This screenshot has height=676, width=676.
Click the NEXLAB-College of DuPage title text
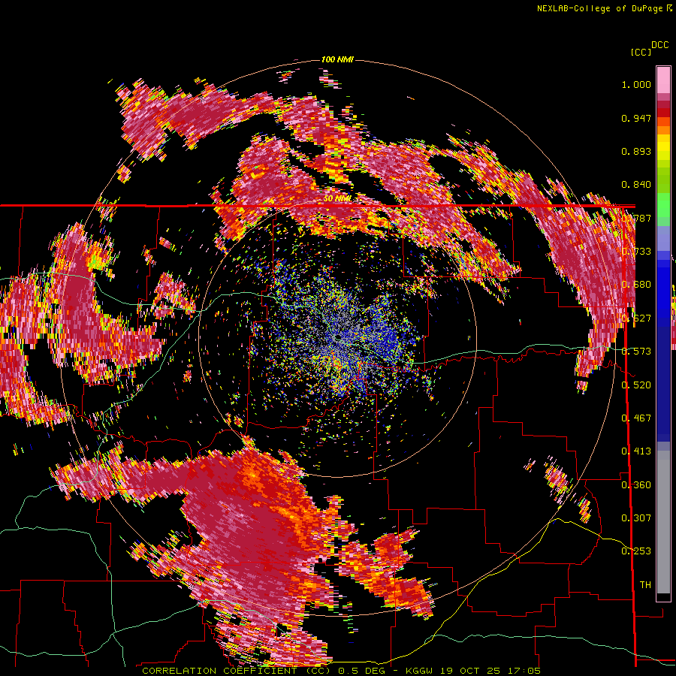click(x=599, y=8)
